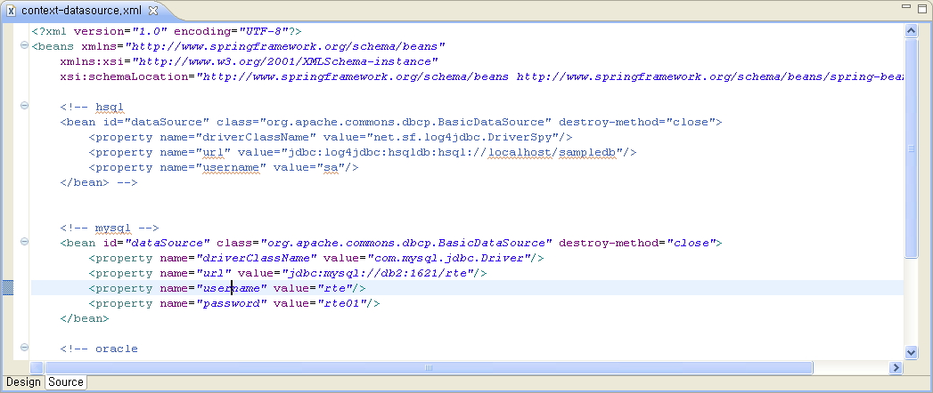Minimize the editor pane
This screenshot has width=933, height=393.
pos(907,8)
